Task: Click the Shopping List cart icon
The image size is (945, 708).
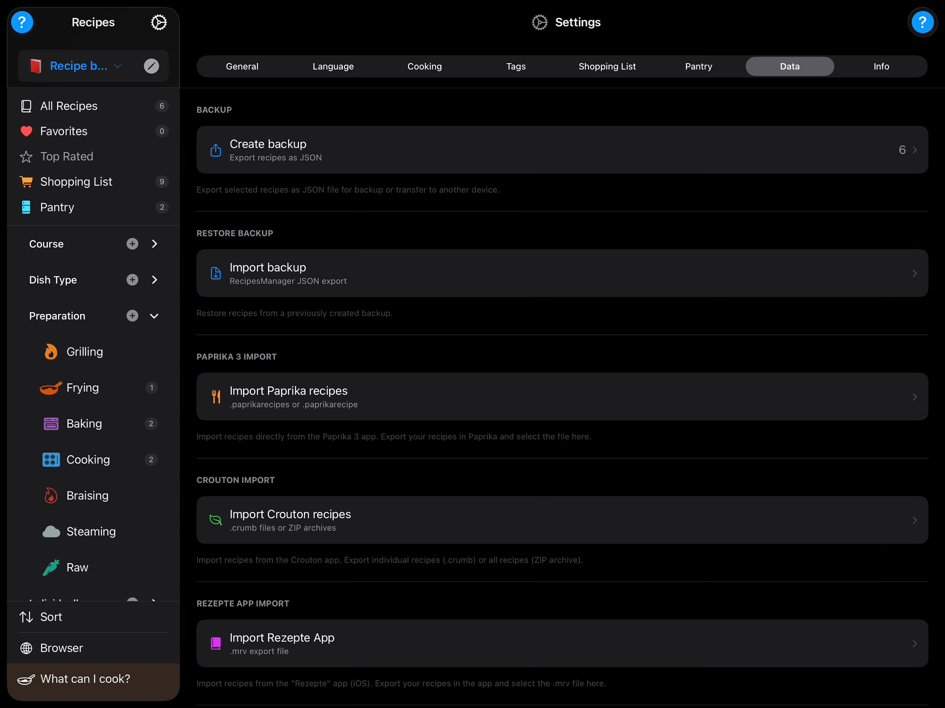Action: point(26,182)
